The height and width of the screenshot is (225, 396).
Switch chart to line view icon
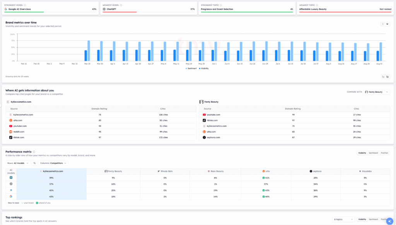pos(383,77)
